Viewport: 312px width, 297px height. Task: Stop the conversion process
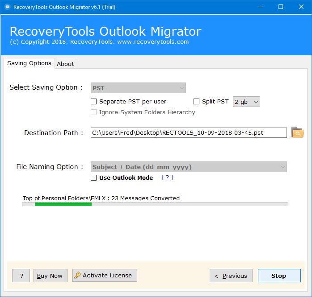[x=279, y=276]
